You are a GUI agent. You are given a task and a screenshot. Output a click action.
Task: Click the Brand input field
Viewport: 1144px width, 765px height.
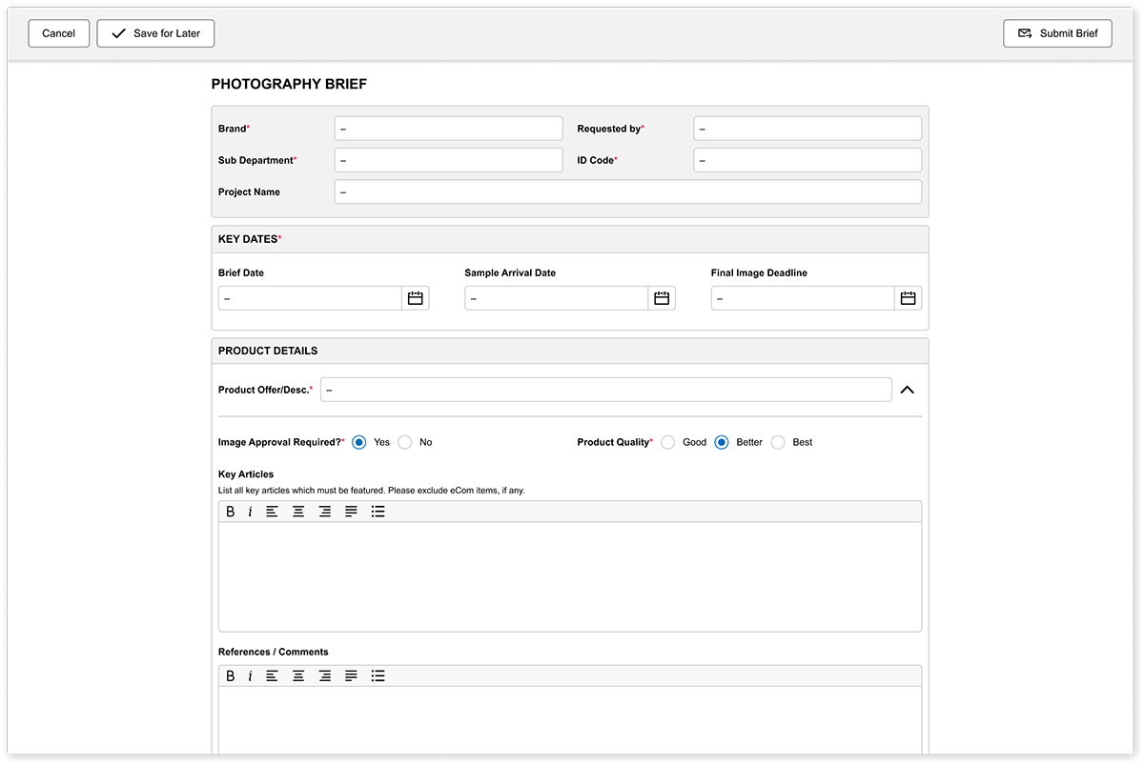point(448,128)
